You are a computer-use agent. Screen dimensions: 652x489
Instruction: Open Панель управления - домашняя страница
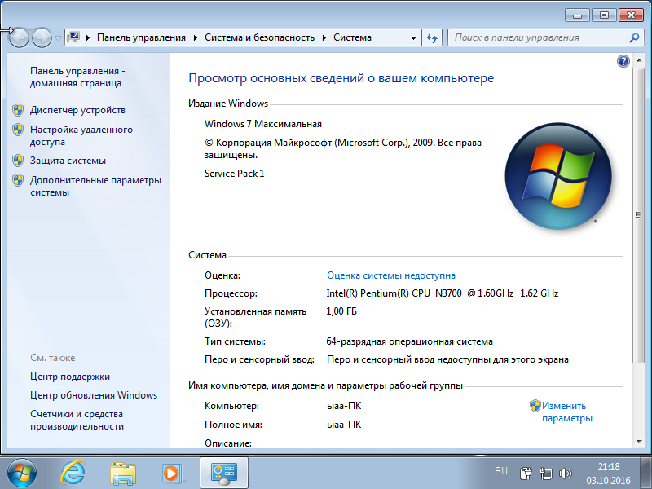(x=77, y=77)
